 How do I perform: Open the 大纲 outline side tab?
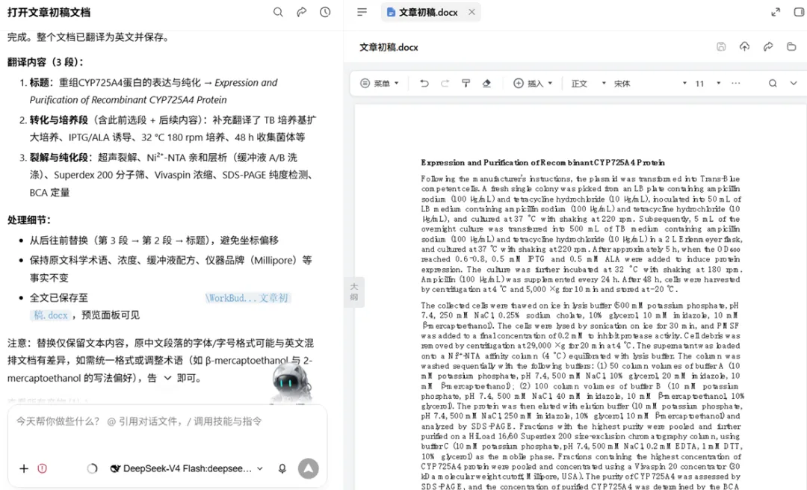point(354,292)
